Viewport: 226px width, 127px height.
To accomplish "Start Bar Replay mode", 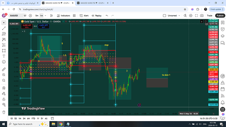I will (97, 16).
